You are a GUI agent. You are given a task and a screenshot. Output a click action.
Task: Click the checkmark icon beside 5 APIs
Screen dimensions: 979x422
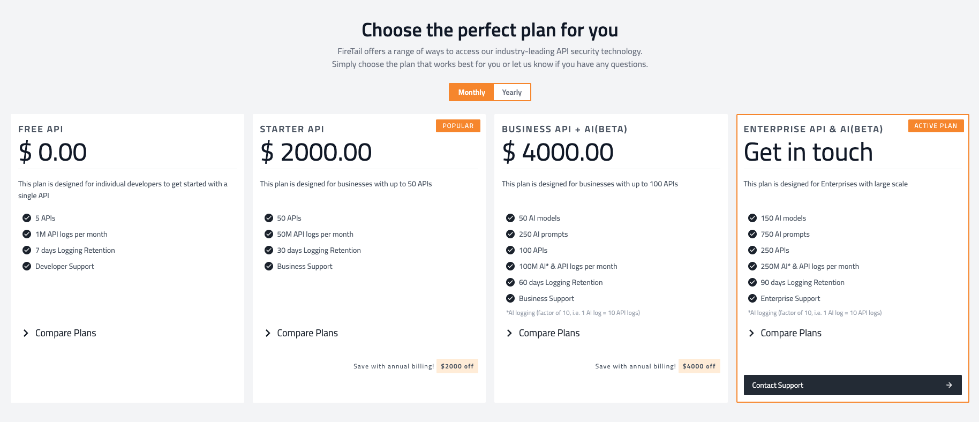pos(27,218)
